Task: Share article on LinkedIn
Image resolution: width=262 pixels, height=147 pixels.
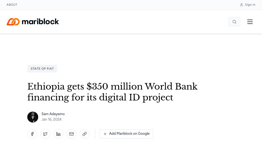Action: click(58, 134)
